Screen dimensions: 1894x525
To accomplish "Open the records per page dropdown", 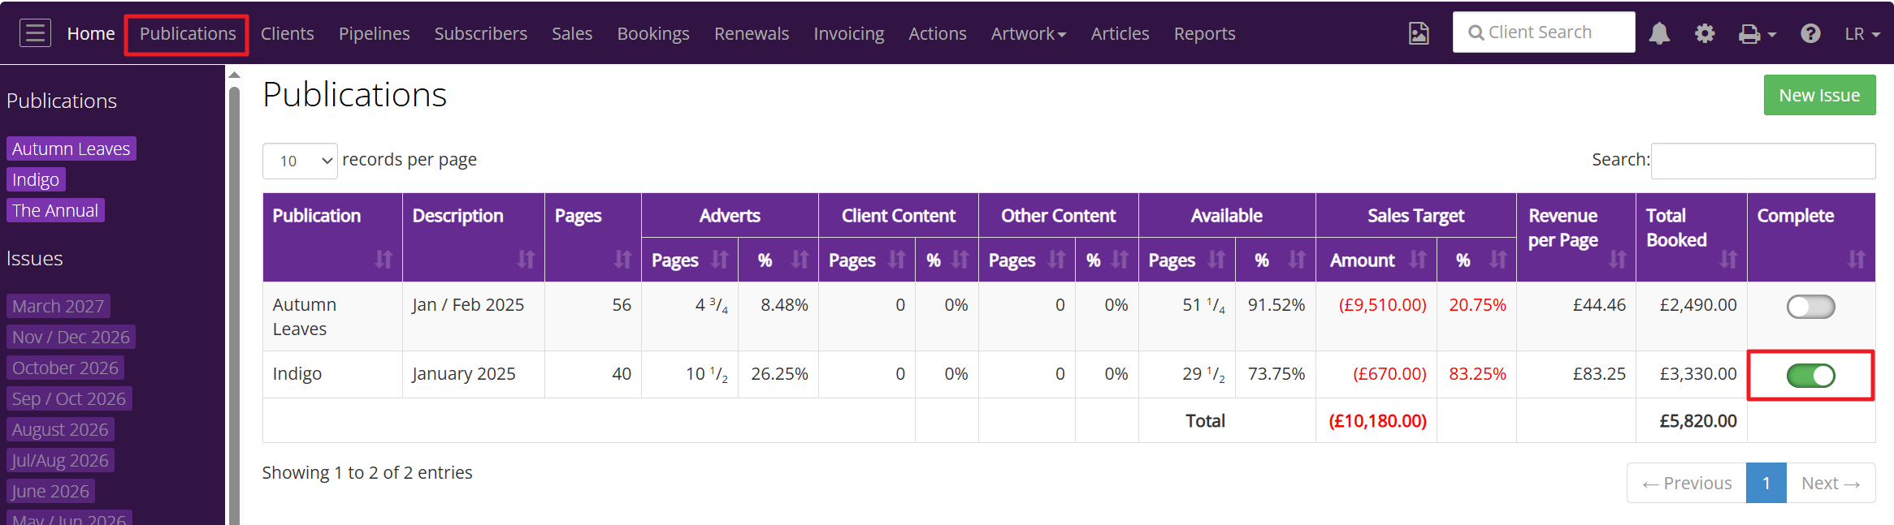I will coord(300,161).
